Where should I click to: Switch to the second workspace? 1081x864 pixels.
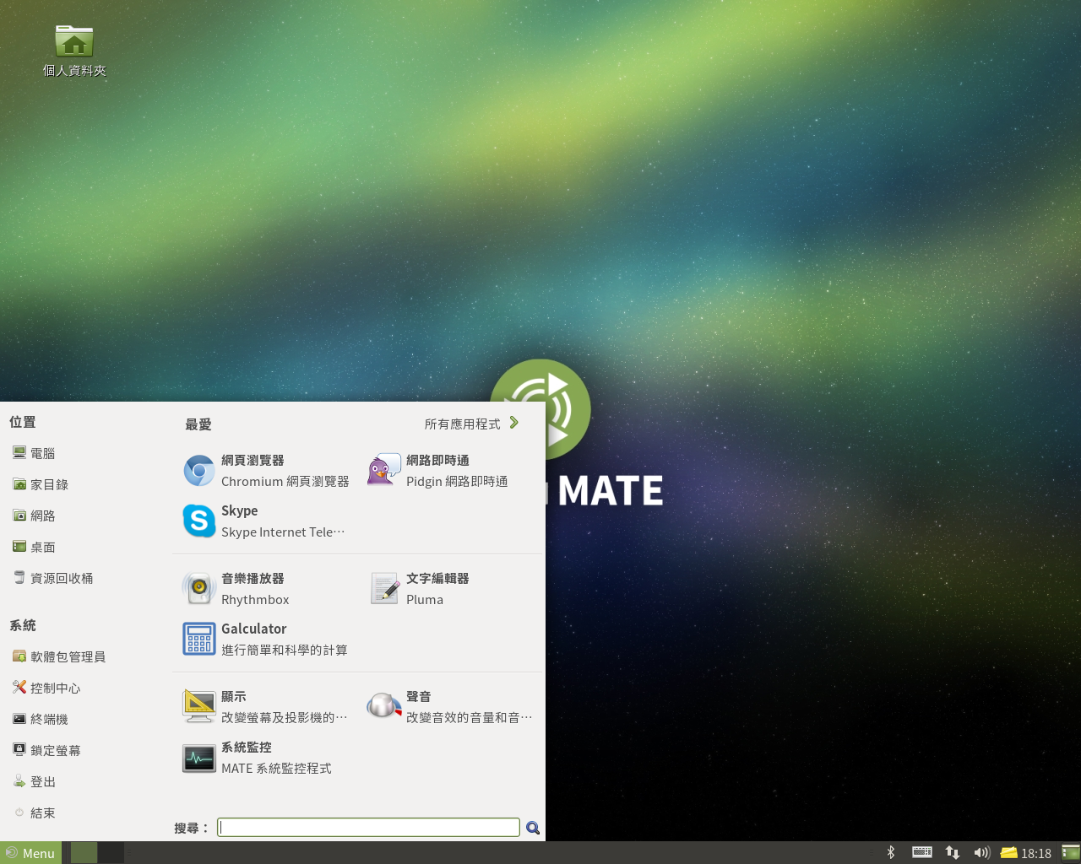click(111, 853)
